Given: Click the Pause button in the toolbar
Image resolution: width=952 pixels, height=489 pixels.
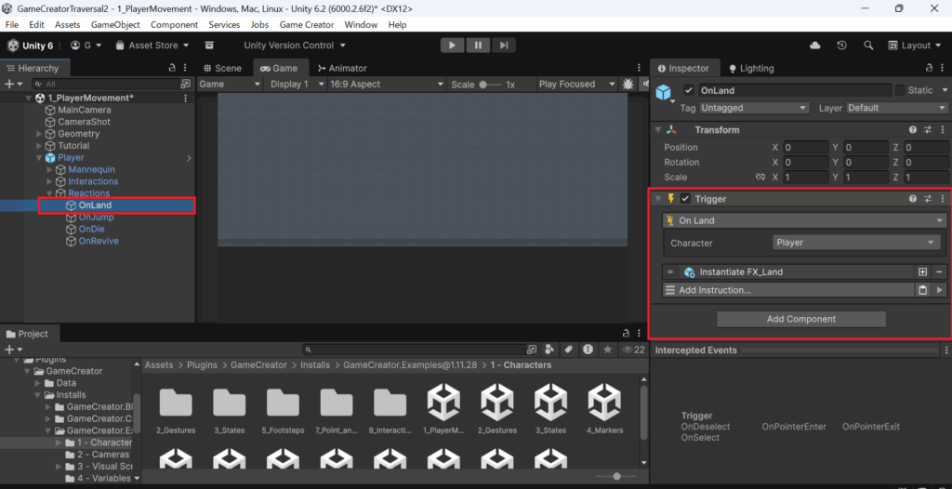Looking at the screenshot, I should click(x=478, y=45).
